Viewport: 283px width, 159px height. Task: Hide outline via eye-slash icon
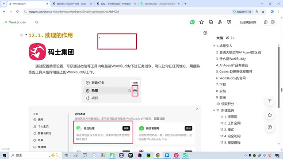coord(227,38)
